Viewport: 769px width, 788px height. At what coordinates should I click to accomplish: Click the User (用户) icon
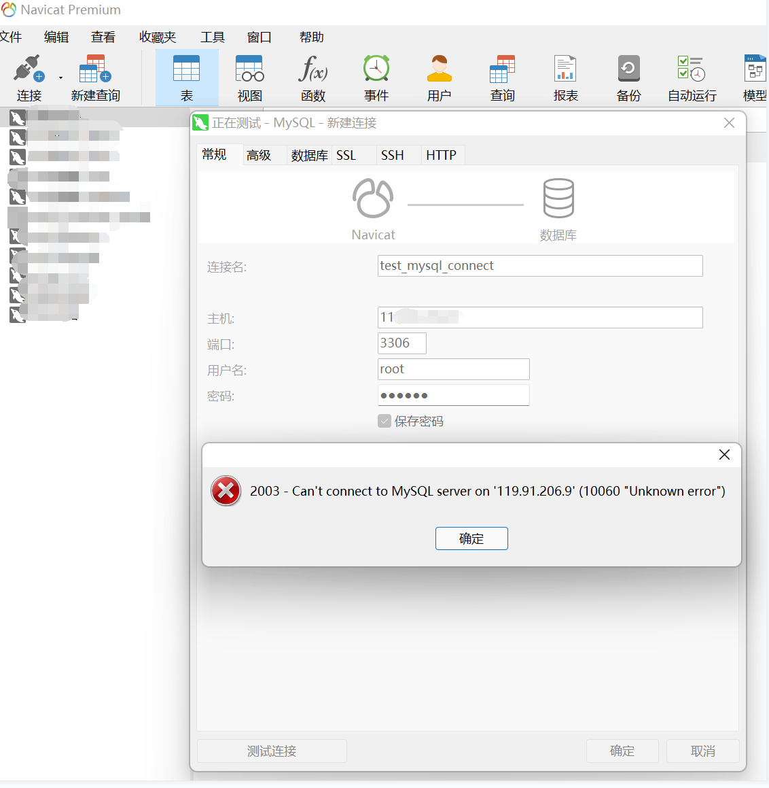(439, 69)
